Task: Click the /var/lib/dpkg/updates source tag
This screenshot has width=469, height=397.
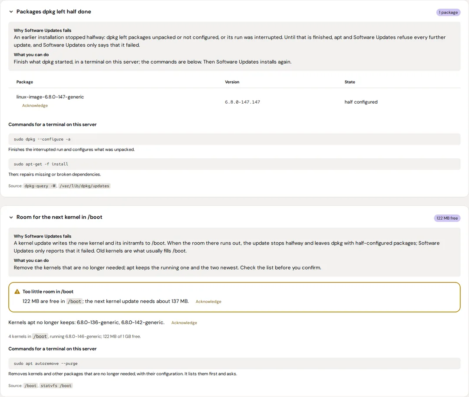Action: click(x=84, y=186)
